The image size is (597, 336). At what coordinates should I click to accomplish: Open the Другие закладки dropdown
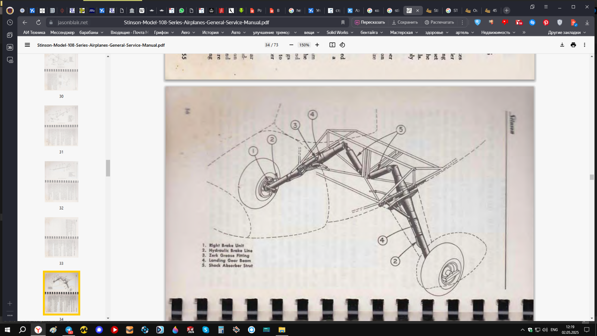click(x=566, y=32)
